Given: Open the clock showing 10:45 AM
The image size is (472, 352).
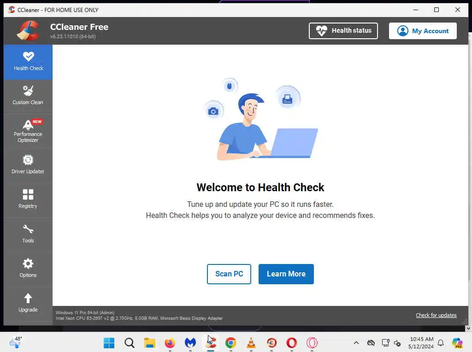Looking at the screenshot, I should click(421, 343).
